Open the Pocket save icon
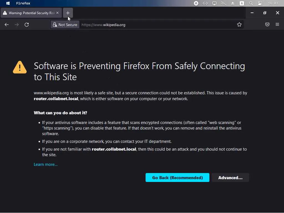Viewport: 284px width, 213px height. tap(267, 25)
